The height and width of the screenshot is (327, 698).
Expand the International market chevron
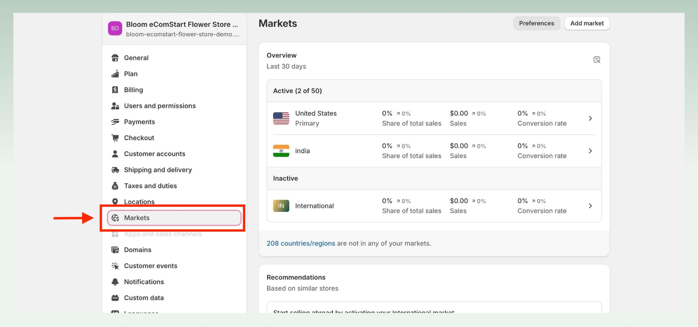pyautogui.click(x=590, y=206)
